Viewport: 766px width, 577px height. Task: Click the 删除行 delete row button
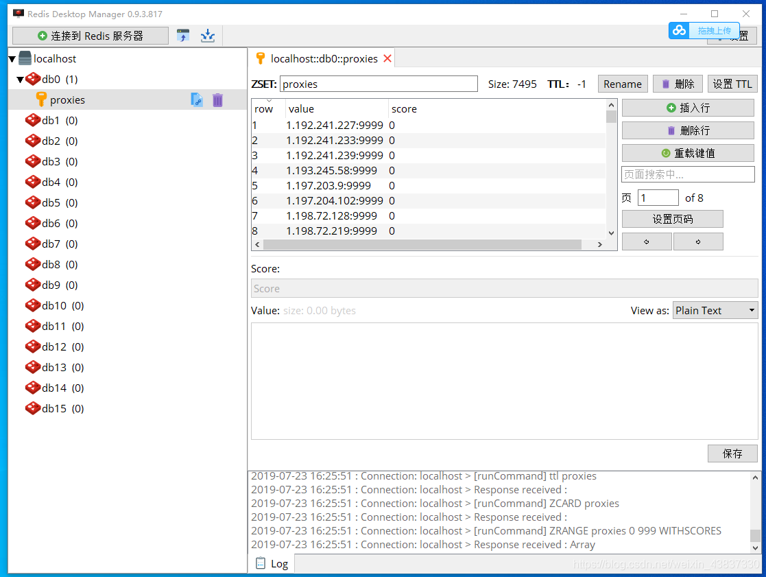pos(688,130)
